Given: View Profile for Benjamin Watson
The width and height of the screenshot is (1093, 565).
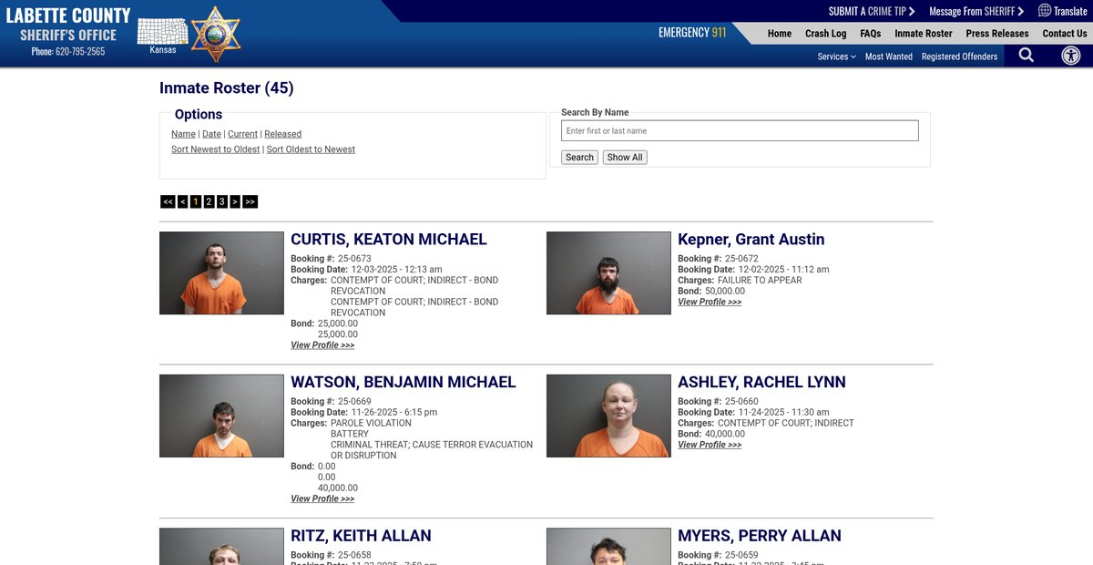Looking at the screenshot, I should point(322,498).
